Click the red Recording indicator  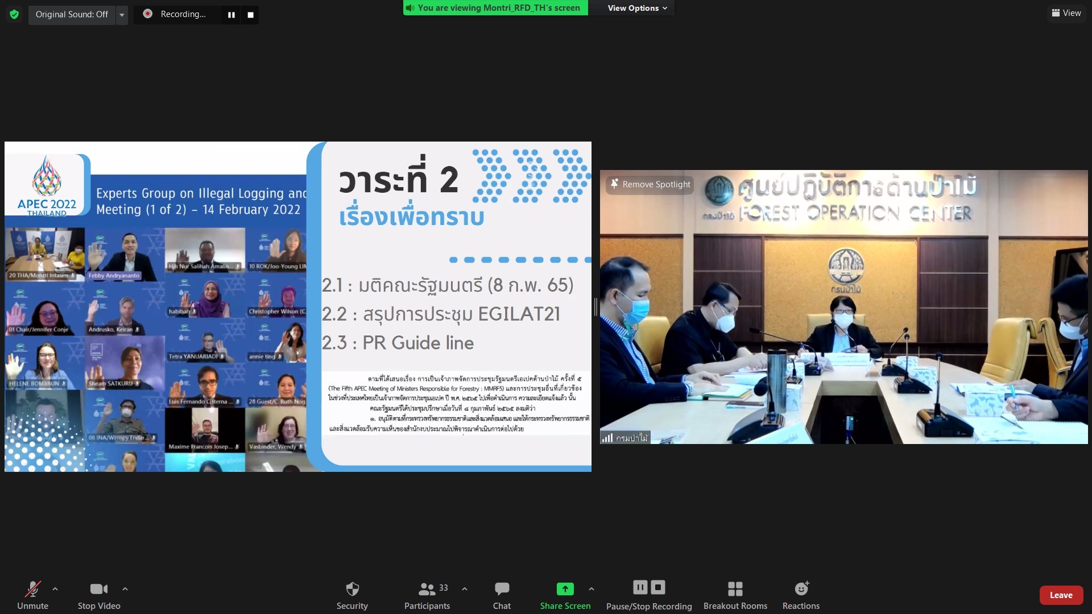point(148,14)
